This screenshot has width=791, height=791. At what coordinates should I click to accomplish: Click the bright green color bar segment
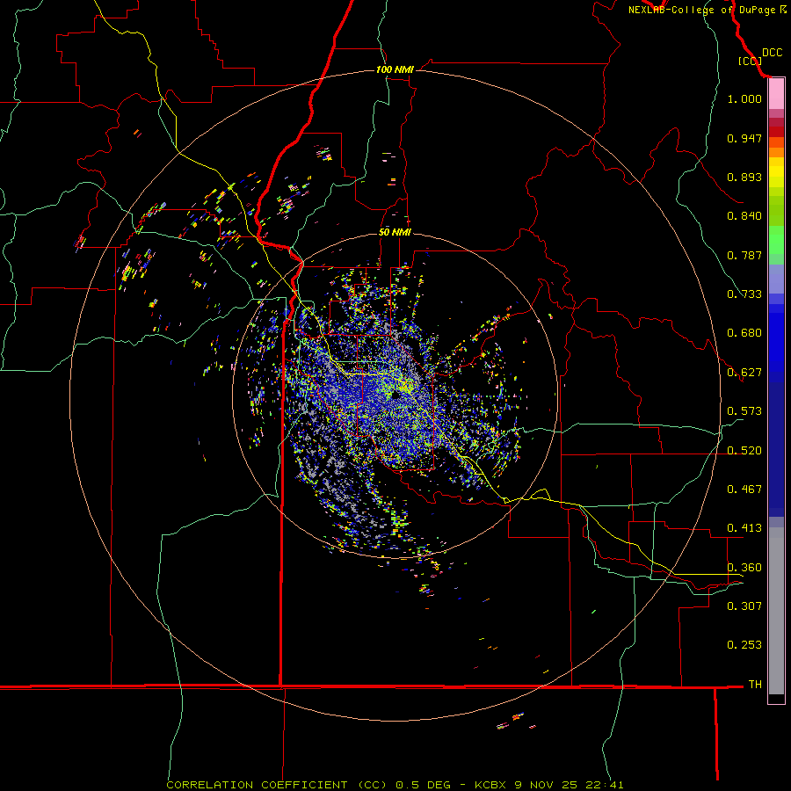coord(776,240)
